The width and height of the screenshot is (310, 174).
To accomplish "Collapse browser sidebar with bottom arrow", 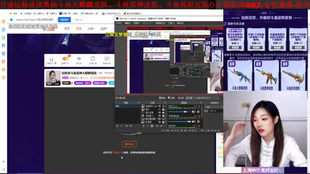I will pyautogui.click(x=3, y=170).
